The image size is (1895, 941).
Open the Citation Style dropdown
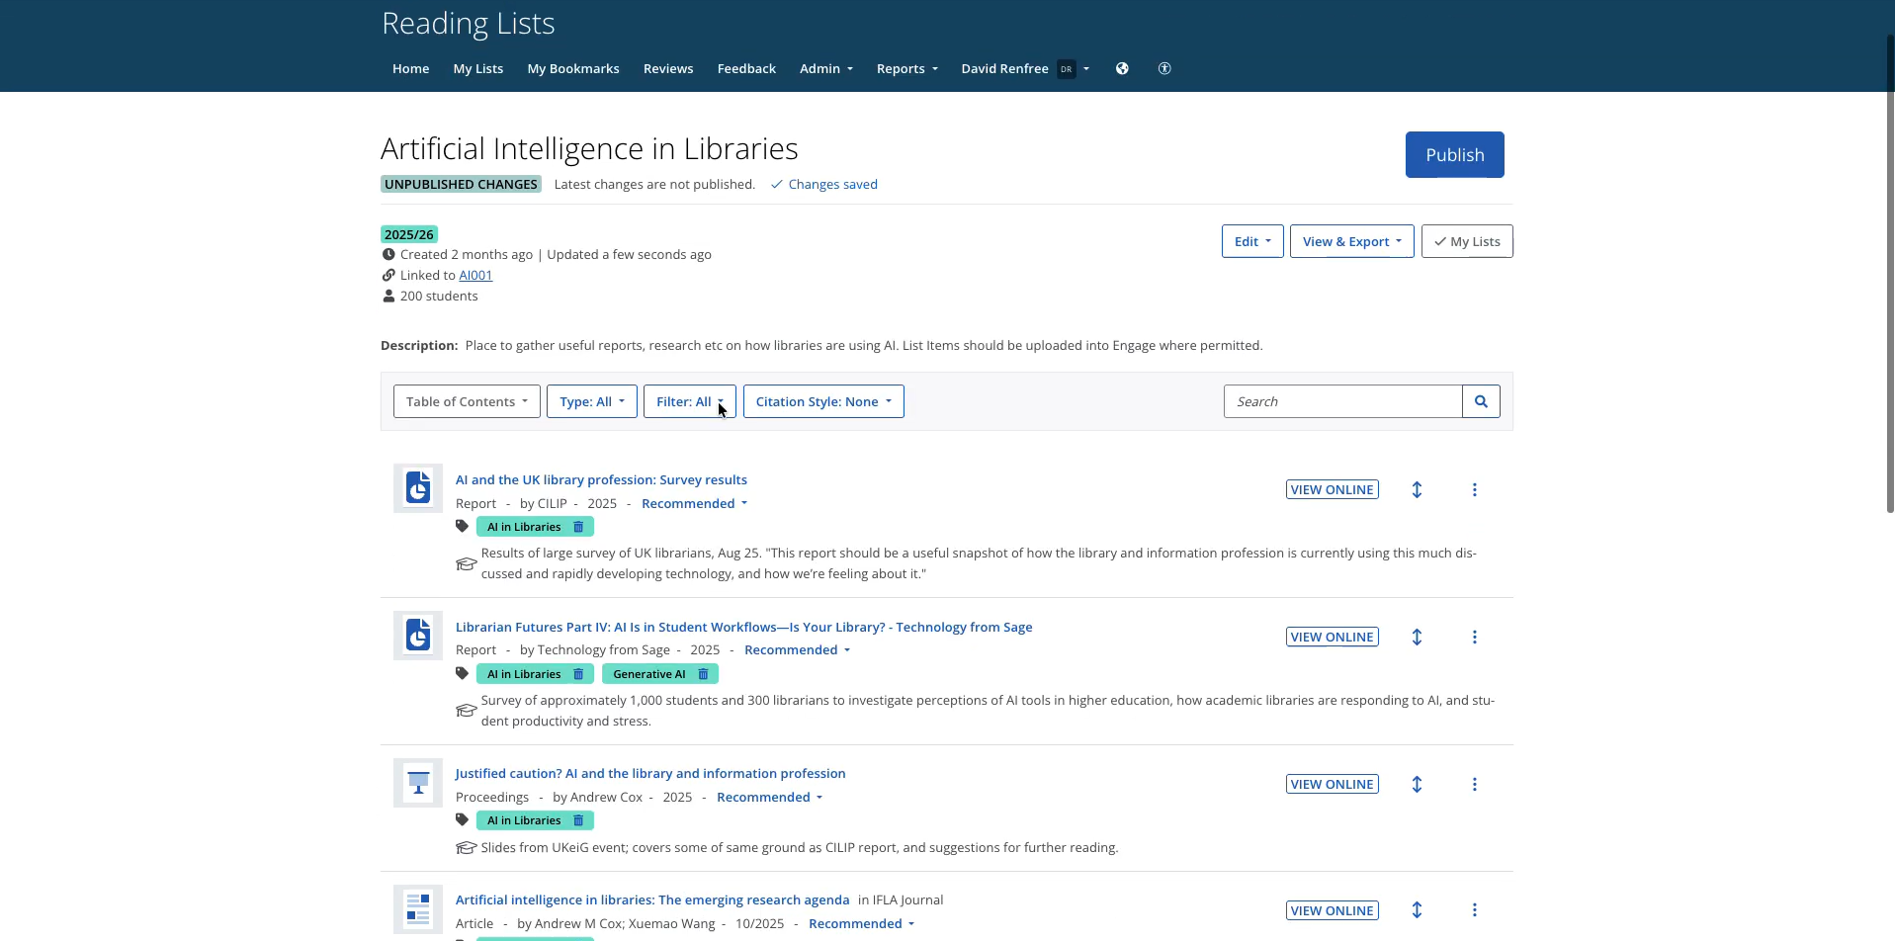pos(822,401)
